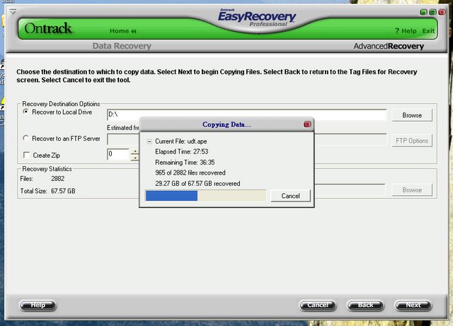Click '29.27 GB of 67.57 GB recovered' text
This screenshot has height=326, width=453.
197,183
